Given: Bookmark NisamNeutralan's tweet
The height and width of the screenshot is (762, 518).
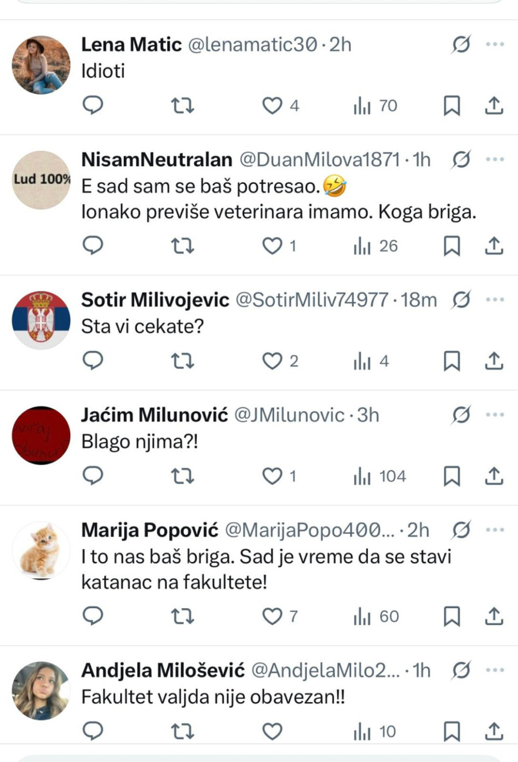Looking at the screenshot, I should tap(452, 246).
